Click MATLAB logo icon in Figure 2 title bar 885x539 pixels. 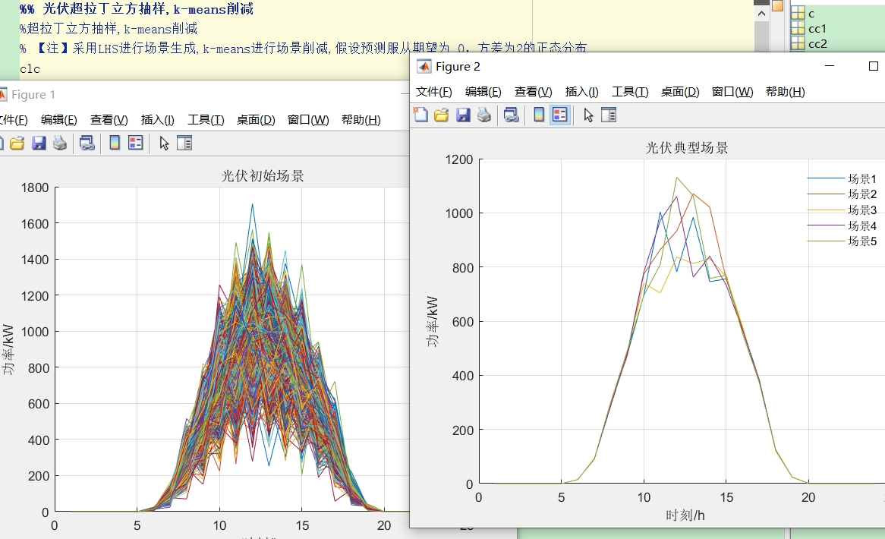click(x=424, y=67)
